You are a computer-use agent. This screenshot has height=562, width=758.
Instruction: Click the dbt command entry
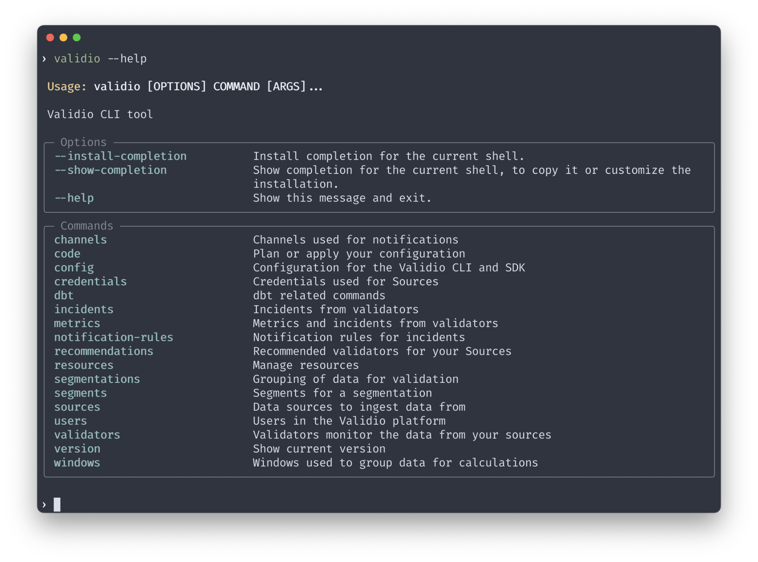(x=64, y=296)
